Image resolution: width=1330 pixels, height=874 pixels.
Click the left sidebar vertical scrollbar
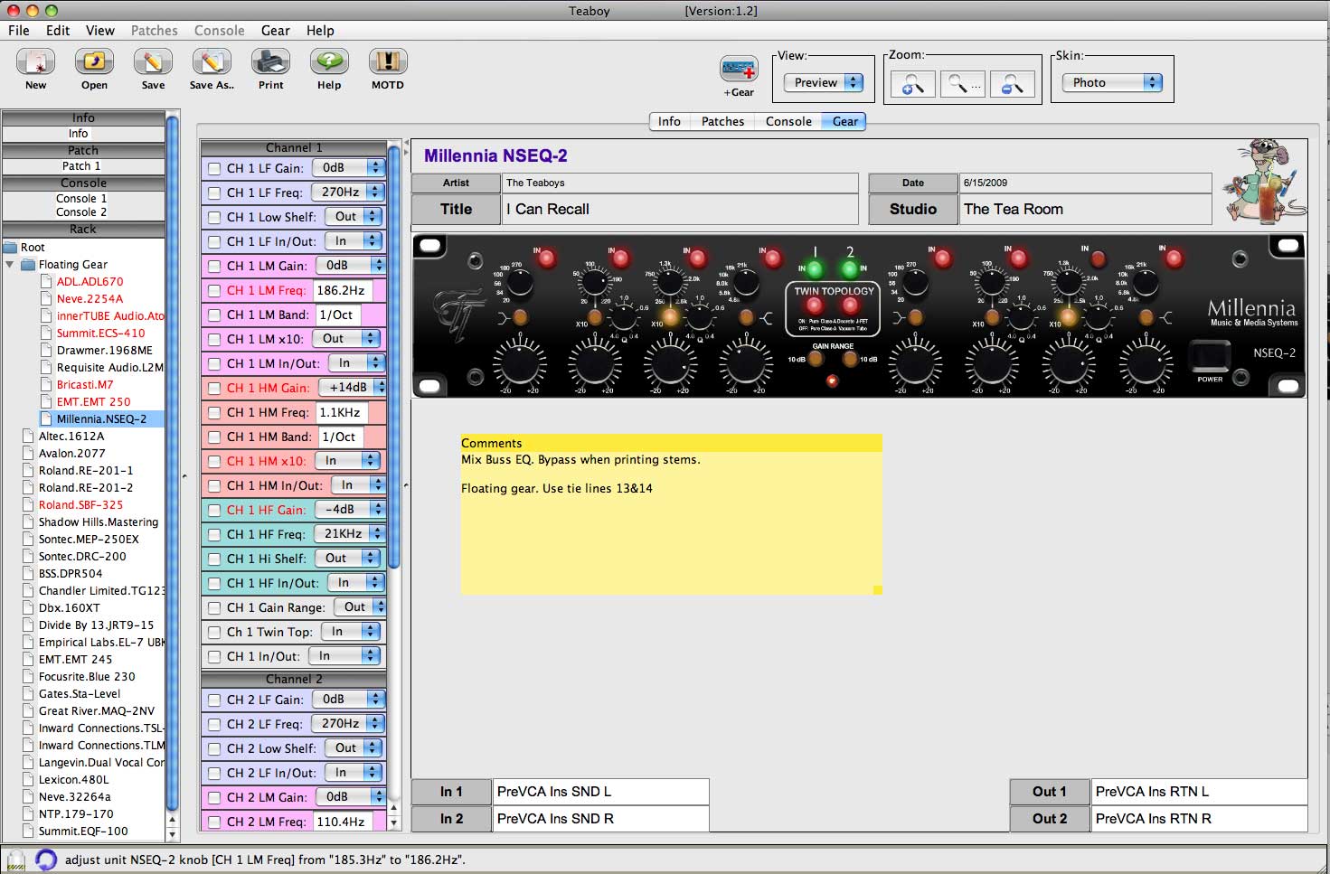173,461
